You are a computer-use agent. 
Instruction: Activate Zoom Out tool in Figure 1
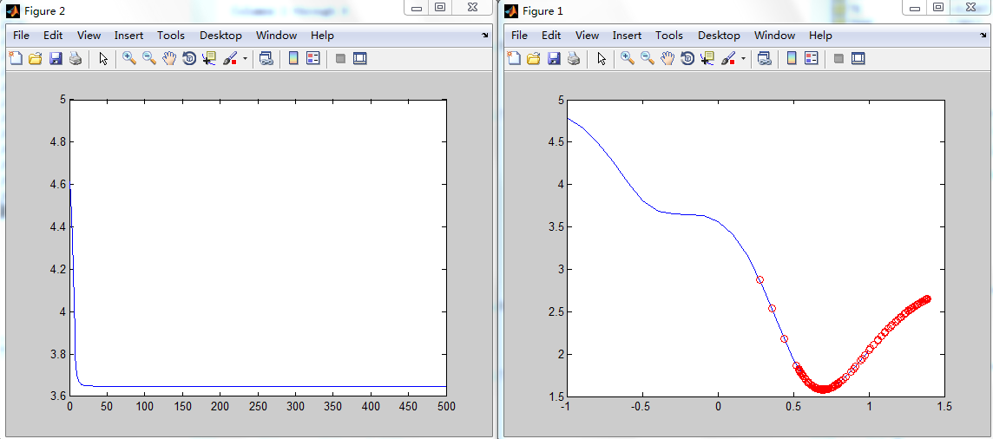(648, 59)
